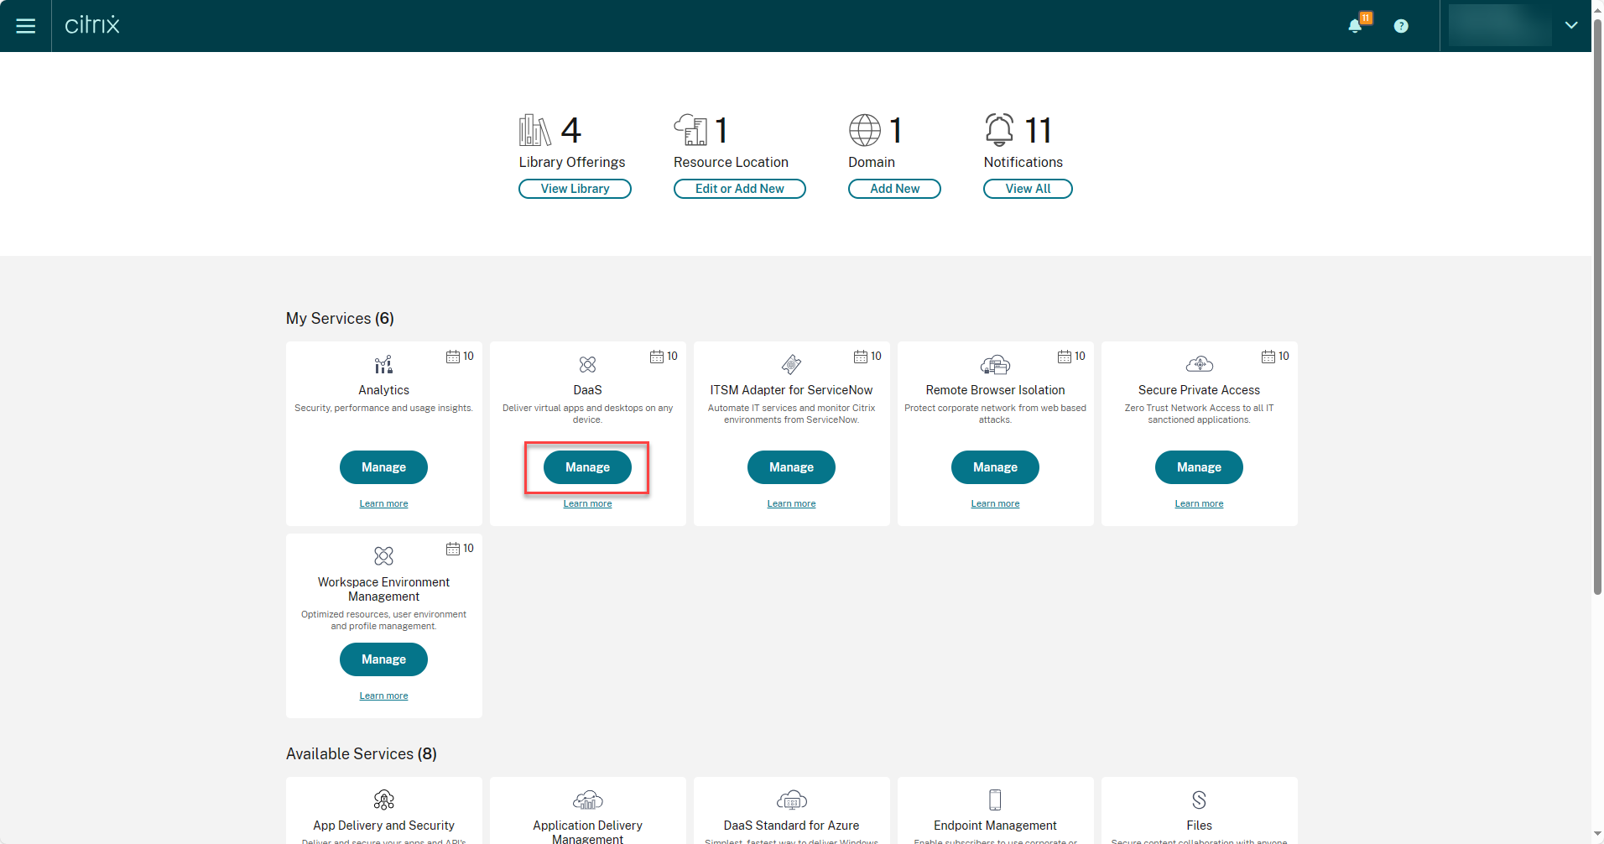This screenshot has height=844, width=1604.
Task: Open Learn more link under DaaS
Action: click(587, 503)
